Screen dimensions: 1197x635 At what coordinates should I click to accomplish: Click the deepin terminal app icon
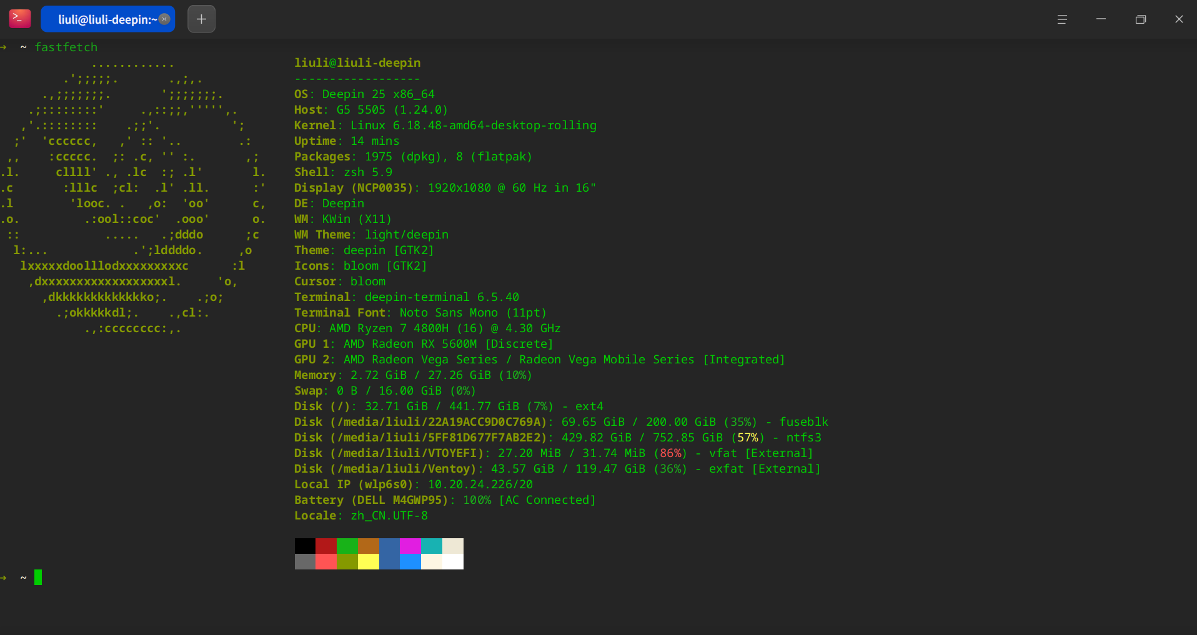(20, 19)
